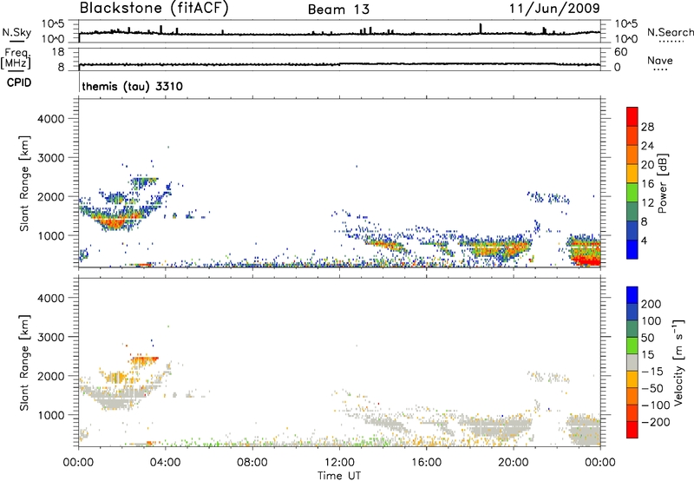Click the '04:00' time tick label
Viewport: 694px width, 481px height.
point(165,463)
